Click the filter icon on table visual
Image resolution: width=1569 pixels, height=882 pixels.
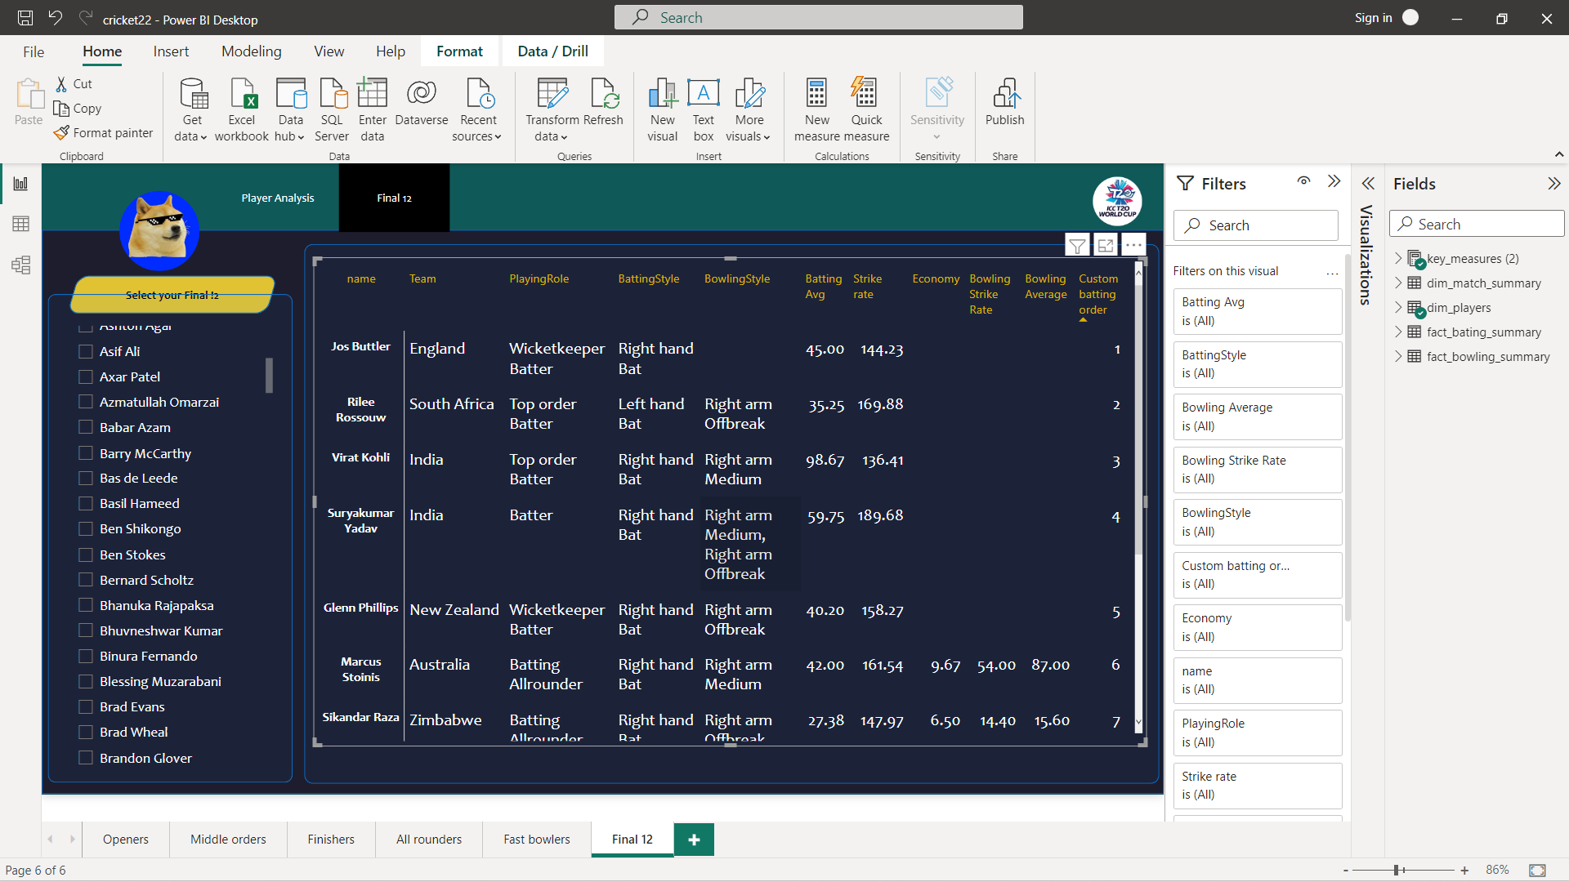tap(1077, 245)
